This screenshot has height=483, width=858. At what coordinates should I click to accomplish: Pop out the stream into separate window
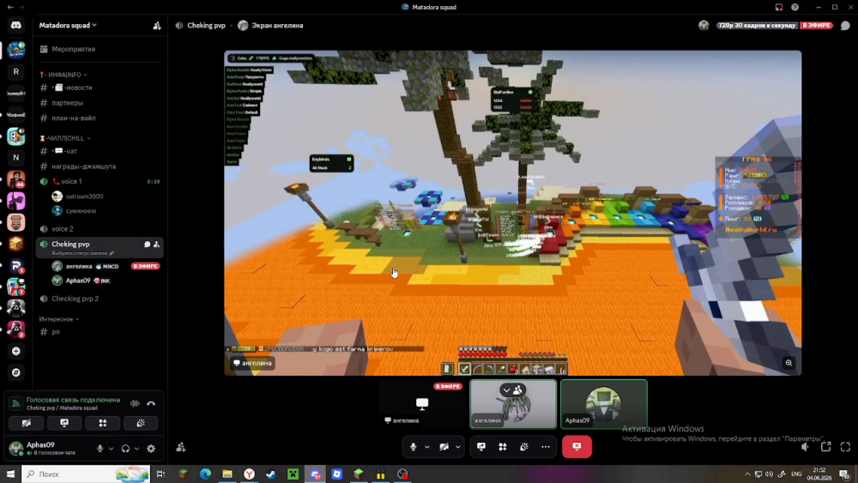click(x=825, y=447)
